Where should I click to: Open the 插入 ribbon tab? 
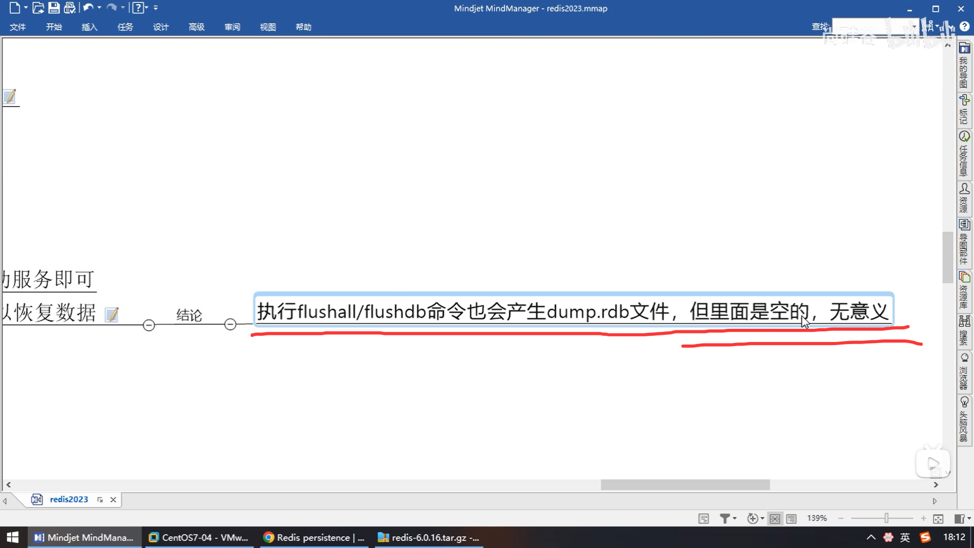(x=89, y=27)
